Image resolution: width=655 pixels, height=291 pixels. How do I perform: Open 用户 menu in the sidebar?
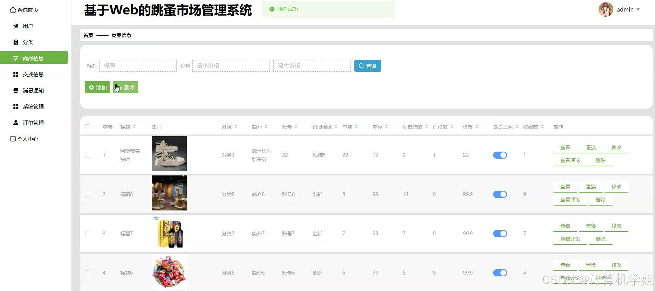coord(28,26)
